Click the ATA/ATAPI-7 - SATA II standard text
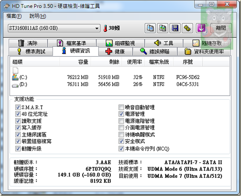This screenshot has height=196, width=241. tap(193, 162)
